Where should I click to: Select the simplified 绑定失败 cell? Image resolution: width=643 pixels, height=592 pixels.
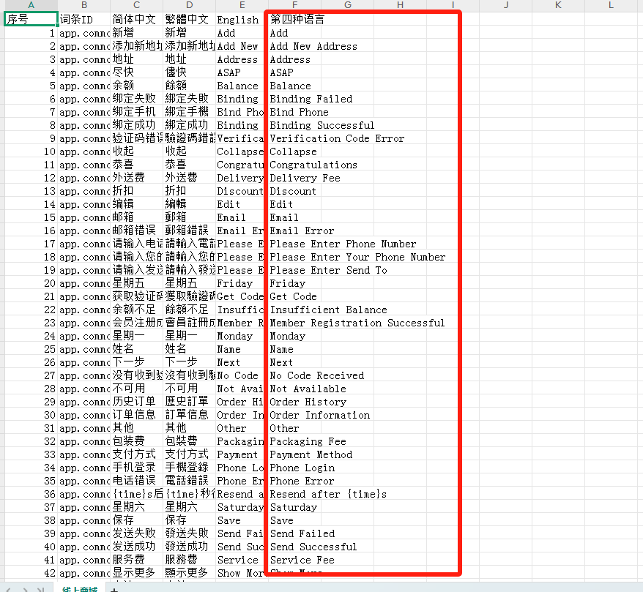point(136,99)
